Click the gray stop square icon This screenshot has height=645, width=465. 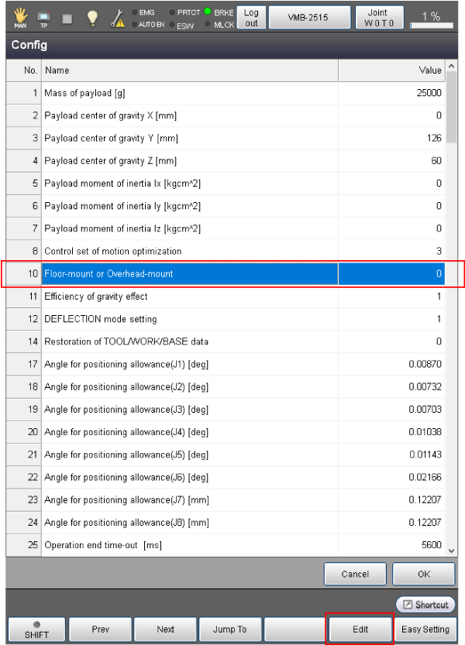pyautogui.click(x=67, y=18)
